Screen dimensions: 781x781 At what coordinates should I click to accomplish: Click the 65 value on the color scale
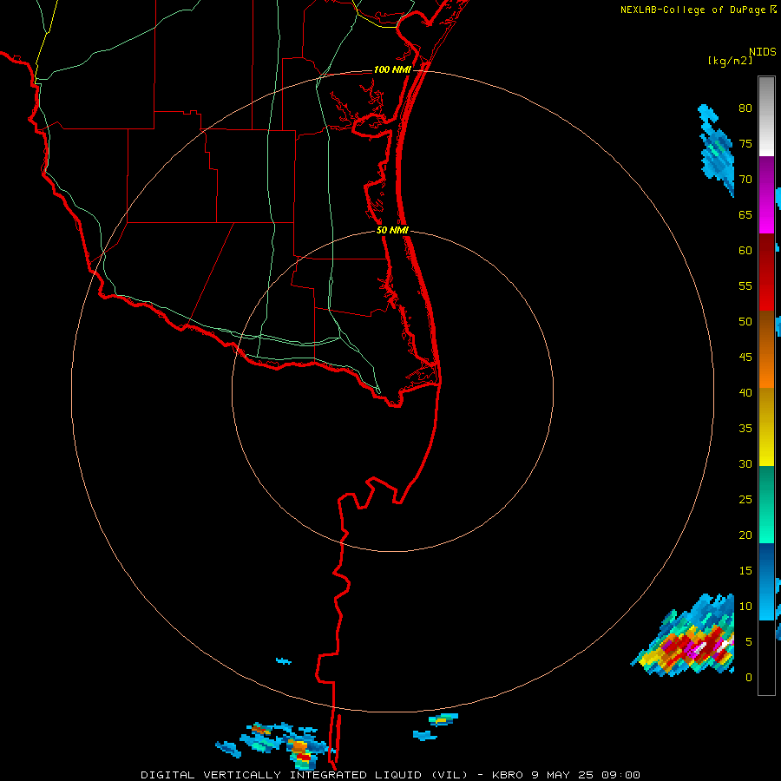click(745, 215)
